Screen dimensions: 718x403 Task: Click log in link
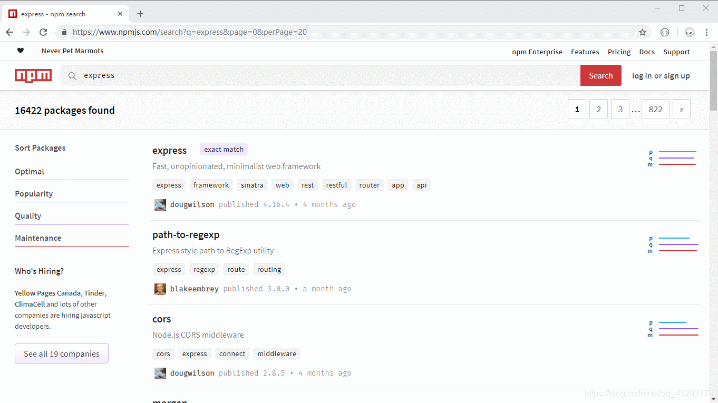642,76
